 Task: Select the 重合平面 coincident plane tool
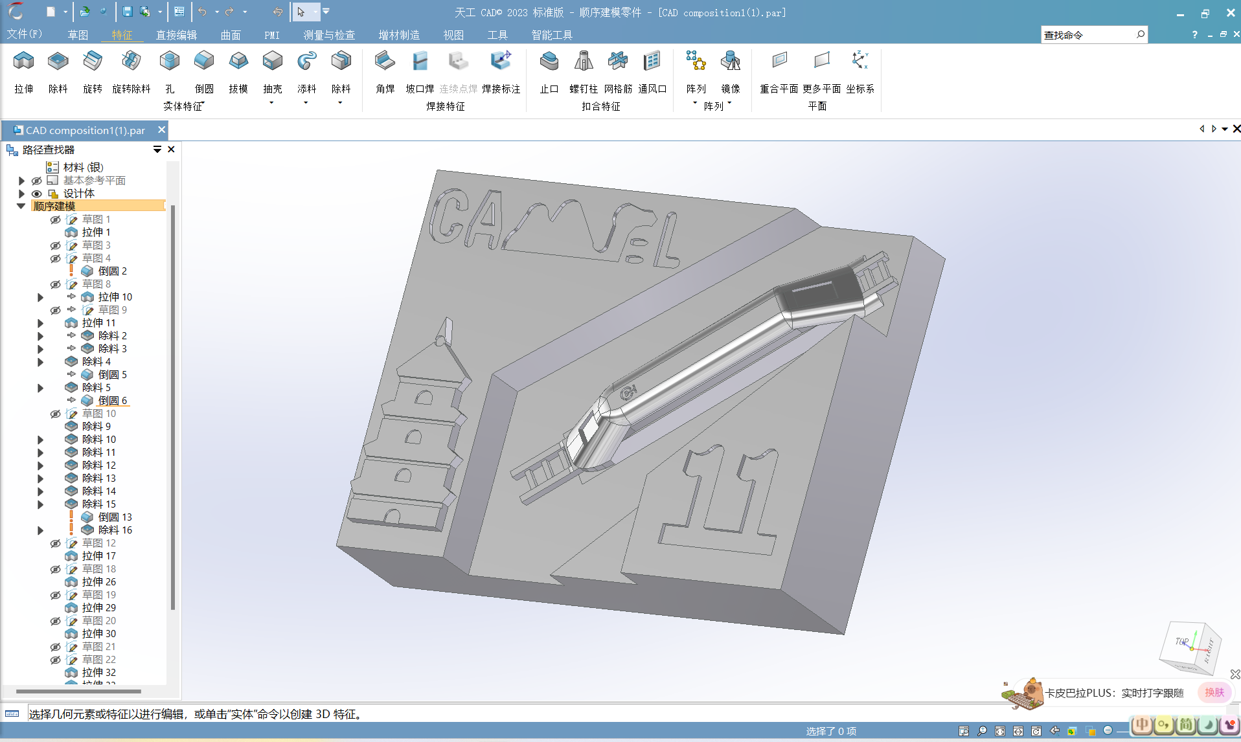(x=779, y=72)
